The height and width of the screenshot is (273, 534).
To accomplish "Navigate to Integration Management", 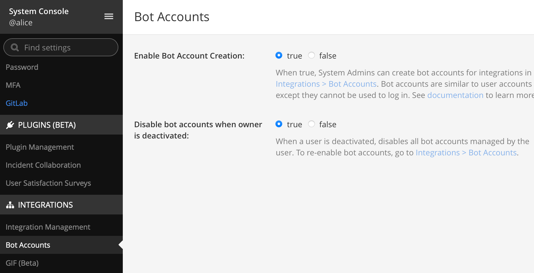I will pos(48,227).
